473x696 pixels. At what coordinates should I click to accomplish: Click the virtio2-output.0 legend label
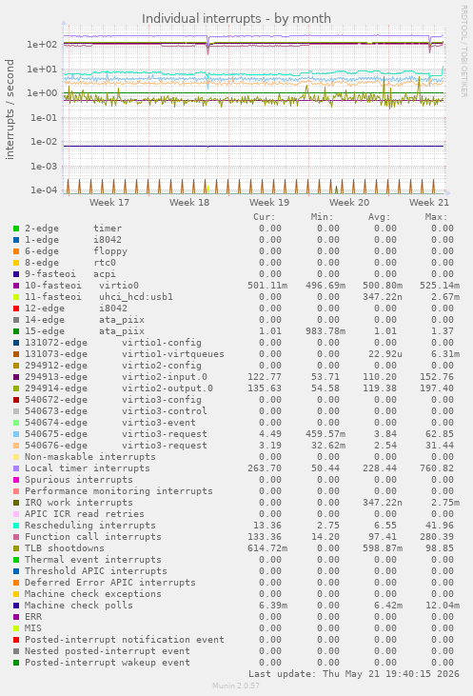click(x=168, y=388)
